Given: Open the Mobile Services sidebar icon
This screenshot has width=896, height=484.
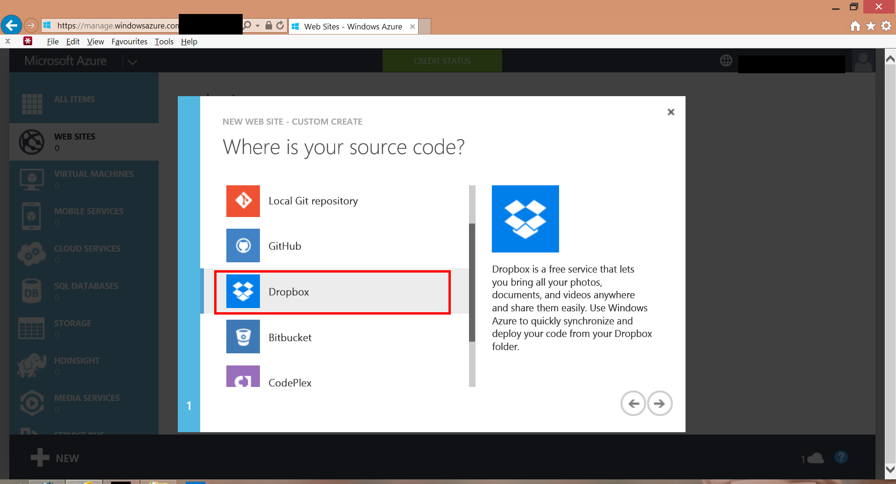Looking at the screenshot, I should click(31, 216).
